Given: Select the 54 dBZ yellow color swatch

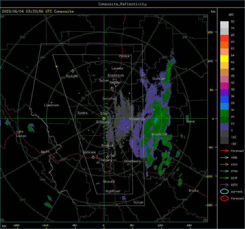Looking at the screenshot, I should pyautogui.click(x=224, y=59).
